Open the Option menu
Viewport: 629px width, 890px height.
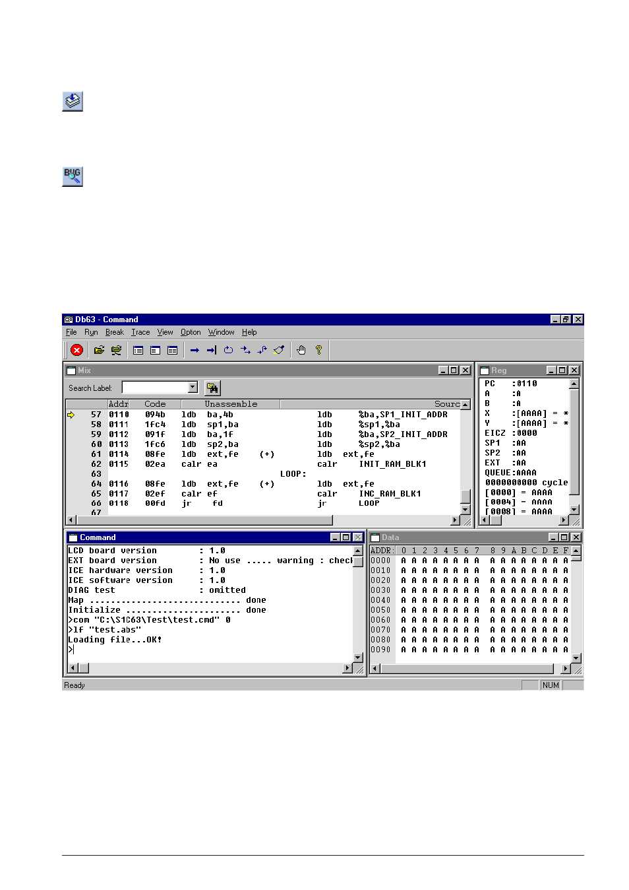tap(191, 332)
